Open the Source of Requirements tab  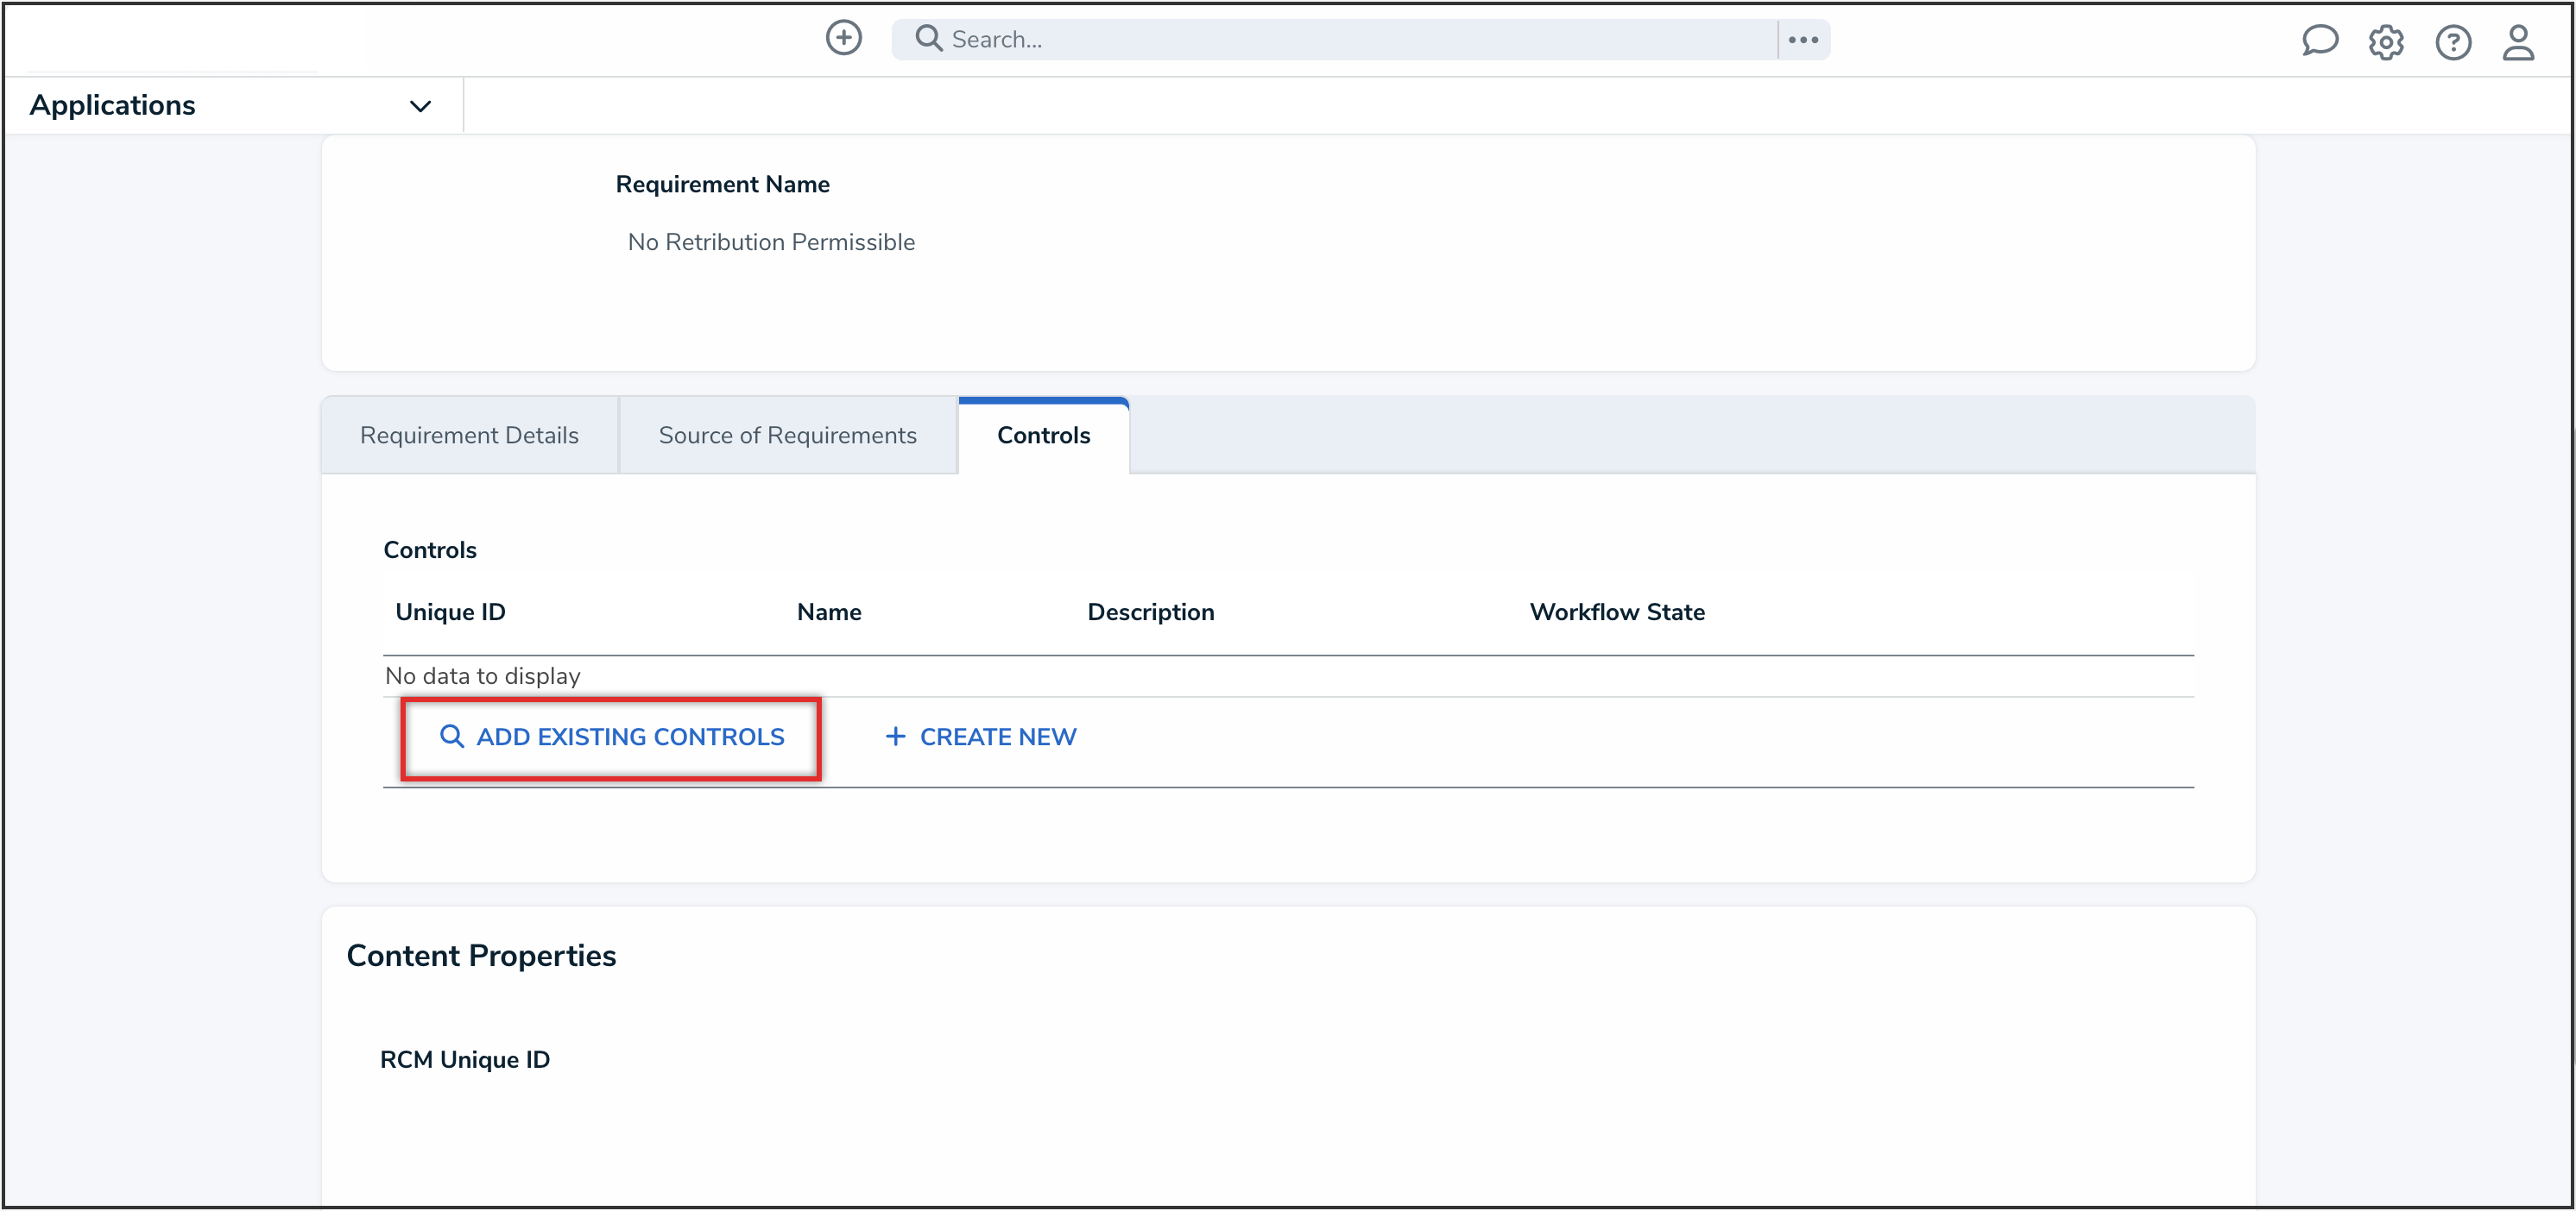787,435
